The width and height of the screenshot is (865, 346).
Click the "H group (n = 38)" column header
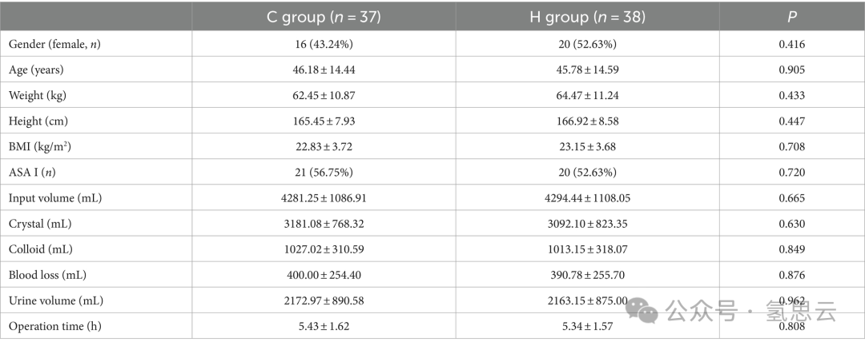click(x=587, y=17)
